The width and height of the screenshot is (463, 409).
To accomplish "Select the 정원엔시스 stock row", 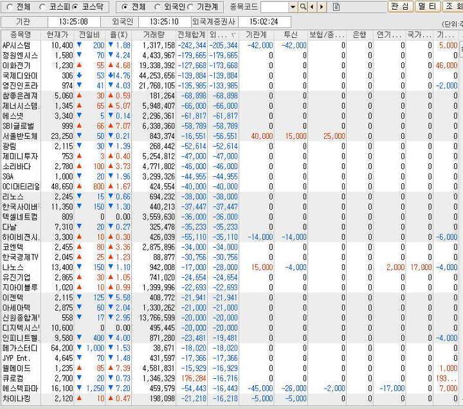I will click(x=230, y=55).
